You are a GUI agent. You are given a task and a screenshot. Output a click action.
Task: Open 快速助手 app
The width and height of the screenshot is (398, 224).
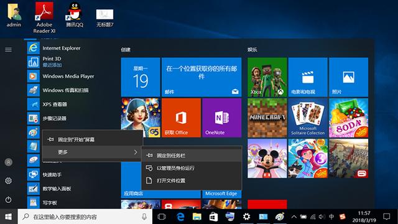[61, 175]
